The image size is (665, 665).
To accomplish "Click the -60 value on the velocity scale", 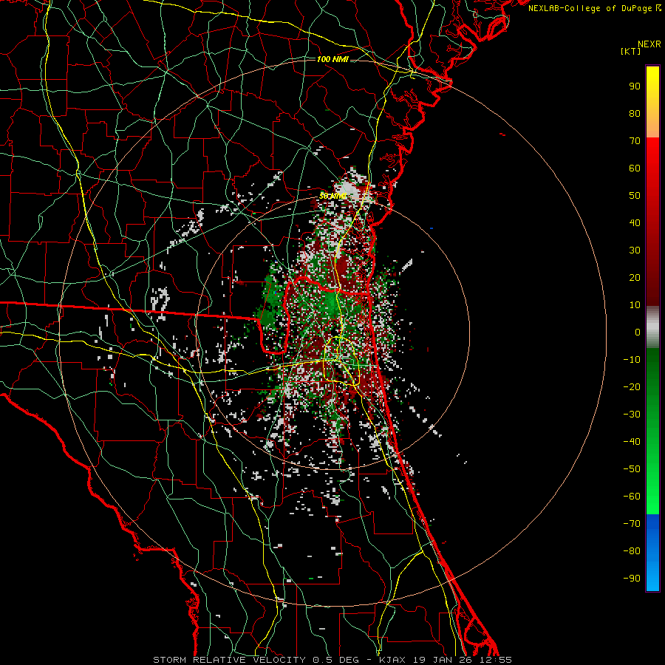I will pos(632,497).
